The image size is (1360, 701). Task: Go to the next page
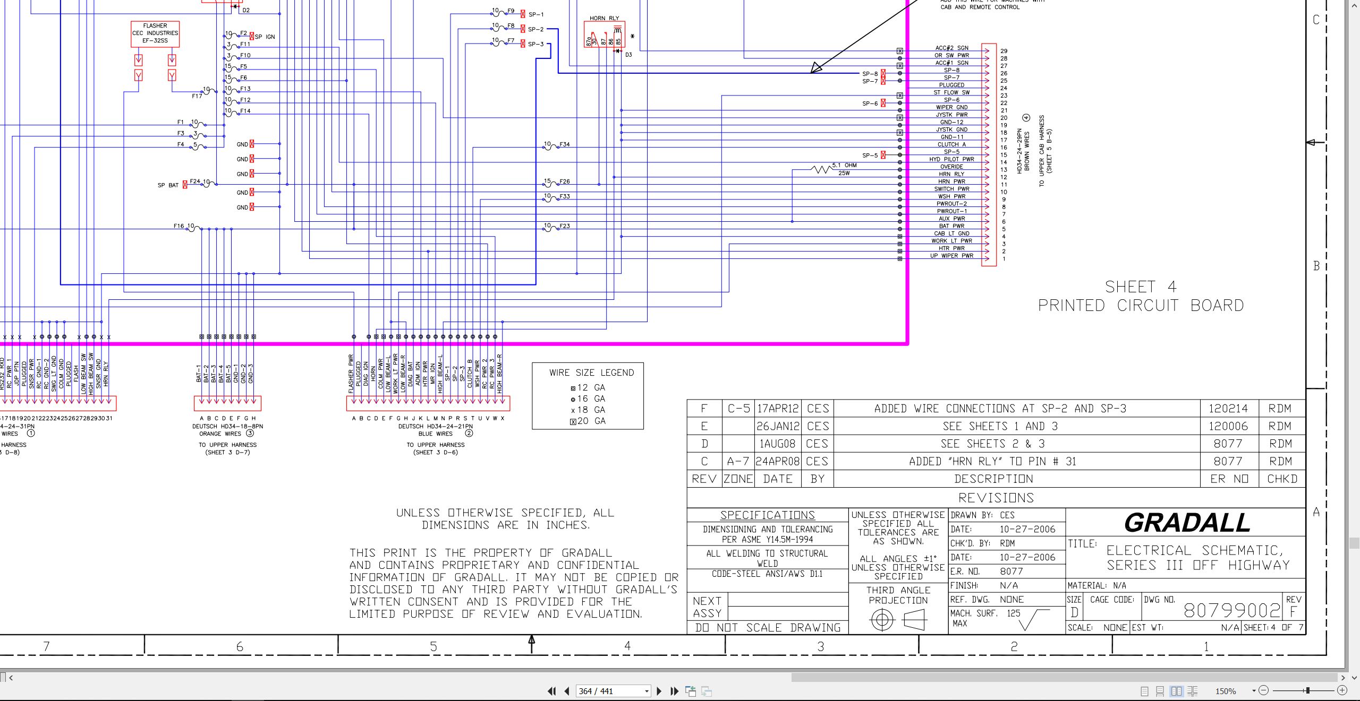[x=659, y=691]
